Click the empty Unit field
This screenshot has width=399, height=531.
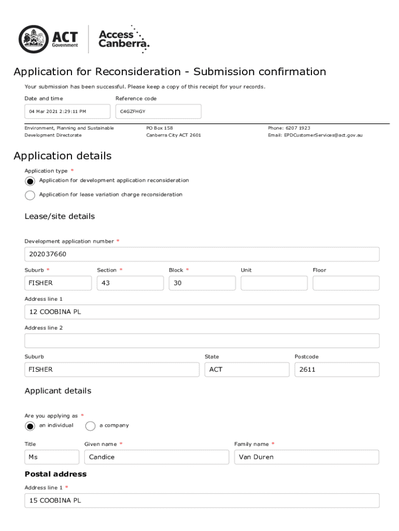[x=274, y=283]
